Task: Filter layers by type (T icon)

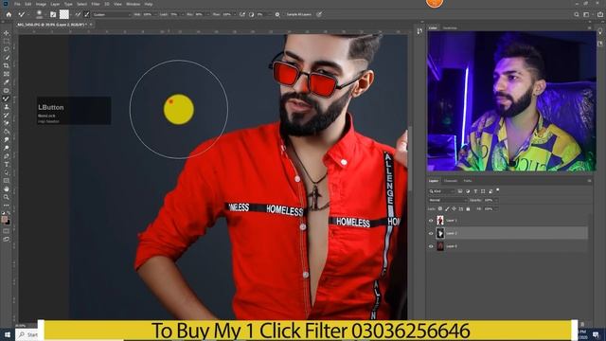Action: (475, 191)
